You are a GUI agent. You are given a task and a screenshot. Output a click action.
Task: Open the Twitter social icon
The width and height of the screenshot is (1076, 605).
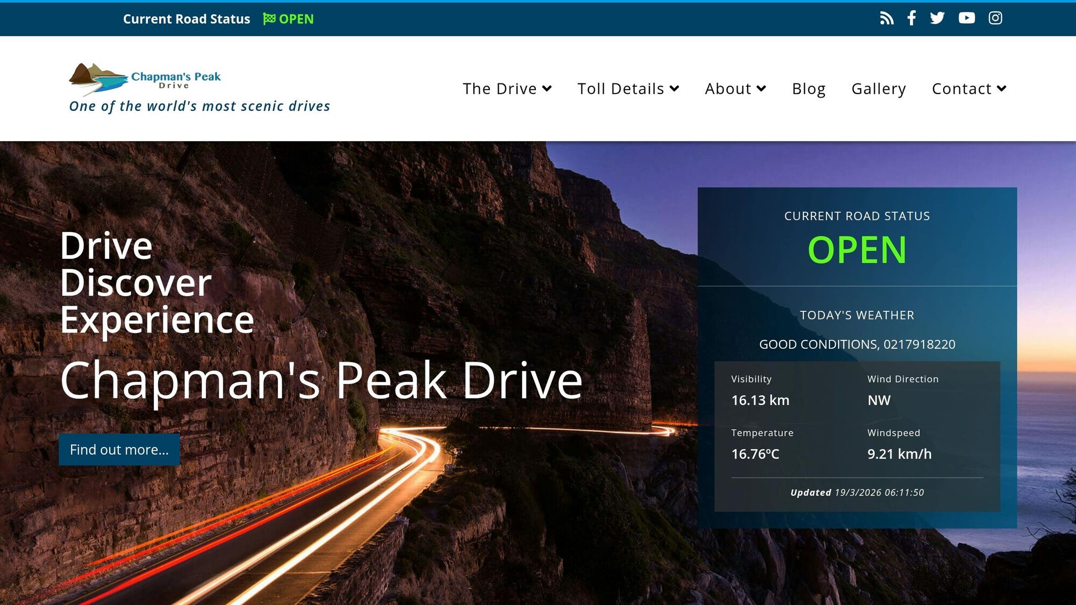pyautogui.click(x=938, y=18)
